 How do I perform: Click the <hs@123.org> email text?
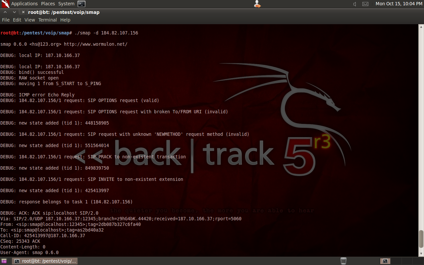coord(45,44)
